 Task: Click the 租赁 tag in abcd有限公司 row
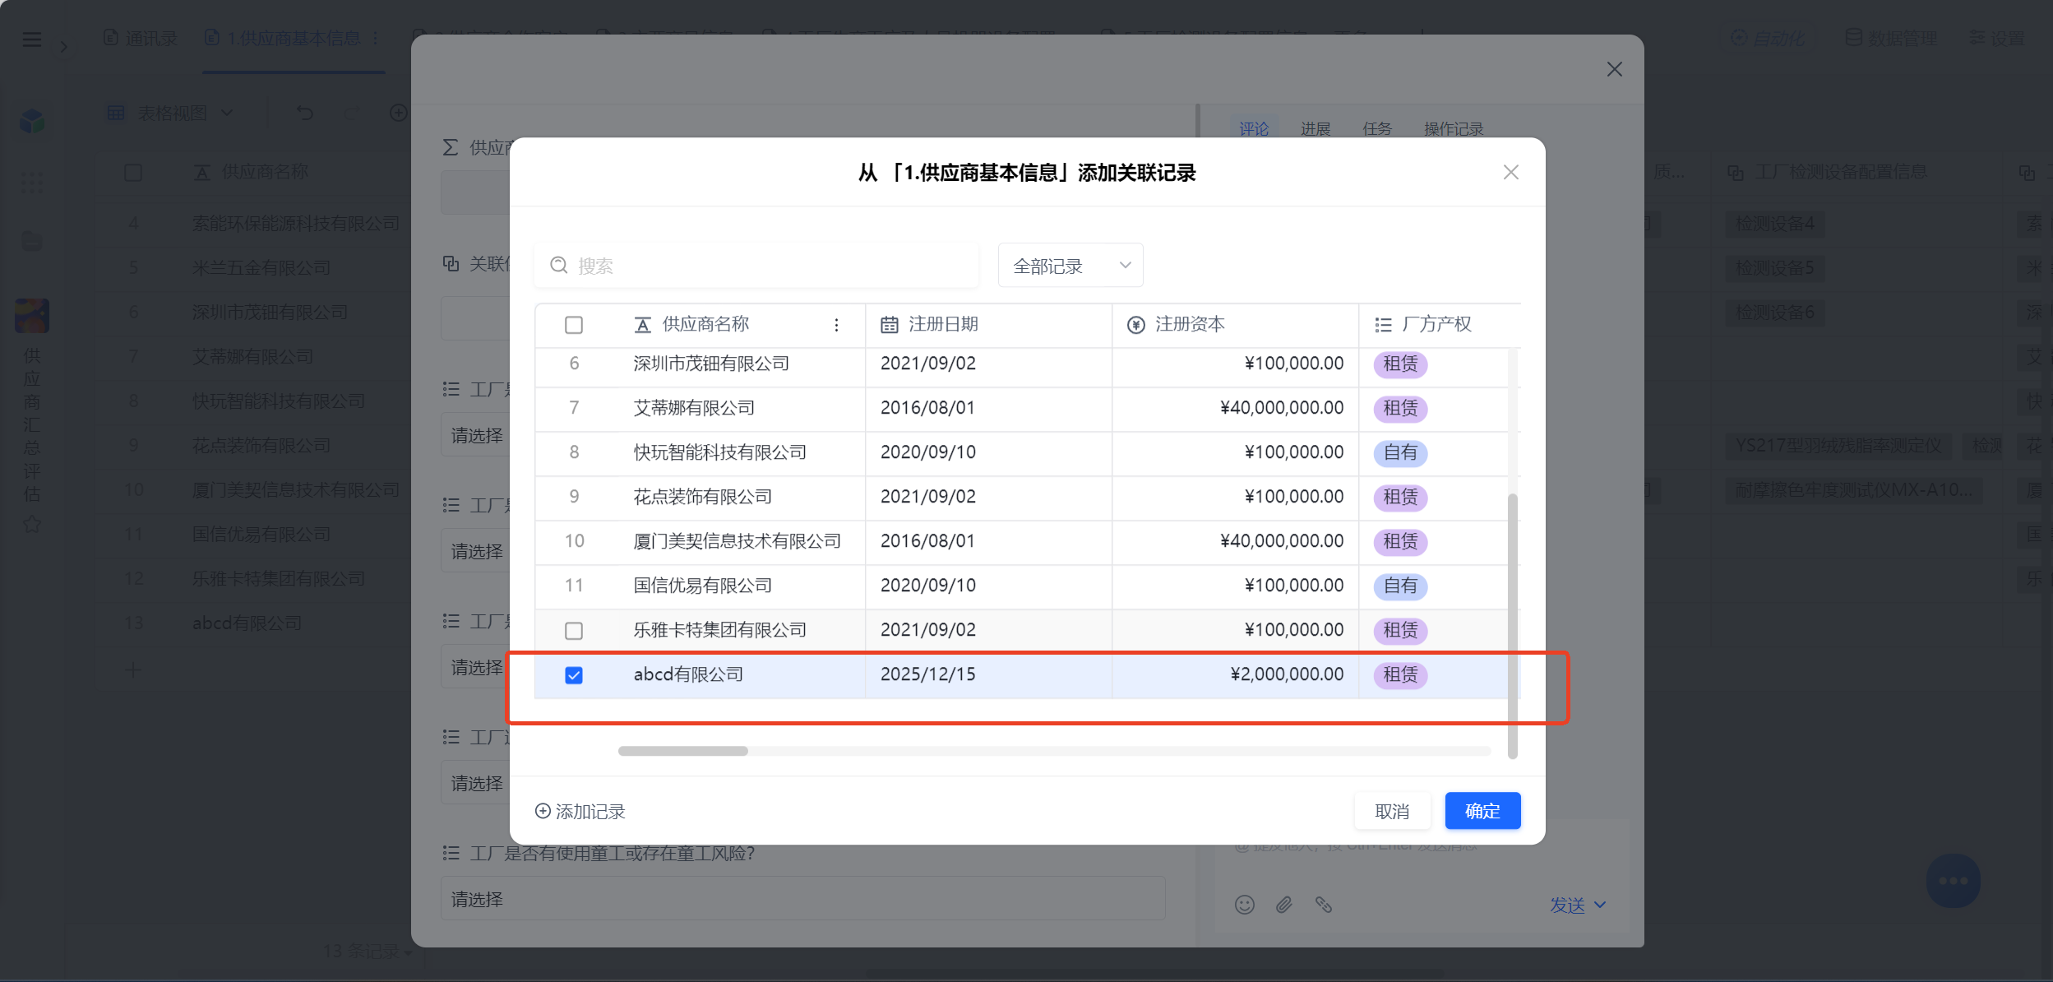pyautogui.click(x=1400, y=675)
